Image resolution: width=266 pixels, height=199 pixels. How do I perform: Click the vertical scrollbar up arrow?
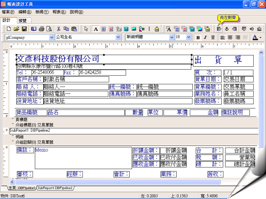[x=261, y=53]
